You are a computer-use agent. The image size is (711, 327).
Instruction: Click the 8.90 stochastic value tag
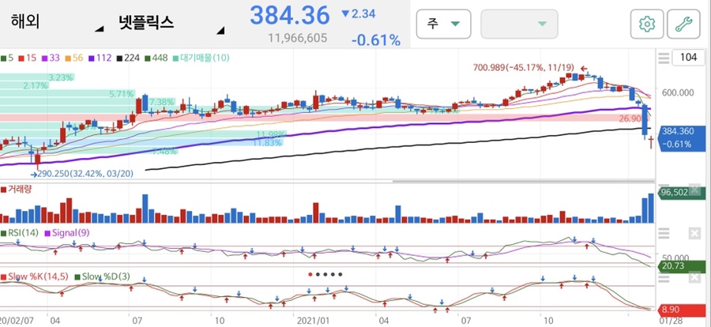coord(682,310)
